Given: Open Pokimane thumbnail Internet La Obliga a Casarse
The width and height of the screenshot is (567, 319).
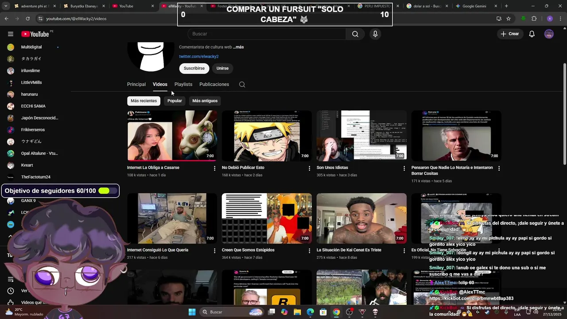Looking at the screenshot, I should [172, 136].
